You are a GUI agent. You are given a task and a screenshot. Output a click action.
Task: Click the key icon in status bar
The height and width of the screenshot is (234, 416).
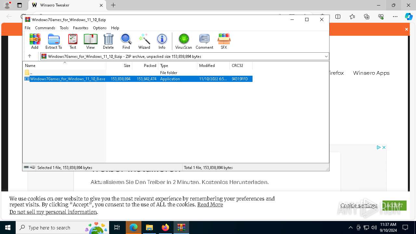[x=32, y=167]
